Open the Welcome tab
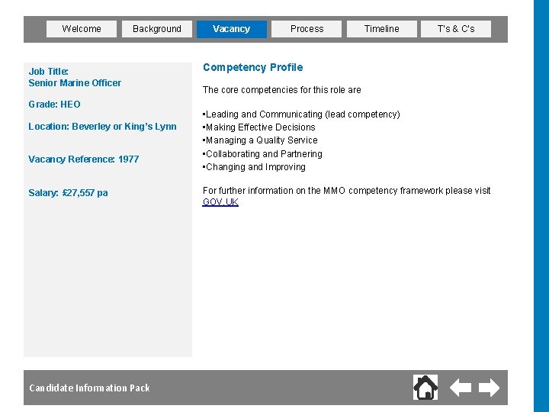This screenshot has height=412, width=549. (82, 29)
